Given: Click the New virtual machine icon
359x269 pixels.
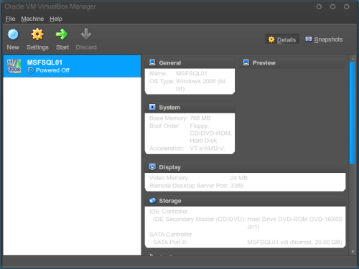Looking at the screenshot, I should click(13, 34).
